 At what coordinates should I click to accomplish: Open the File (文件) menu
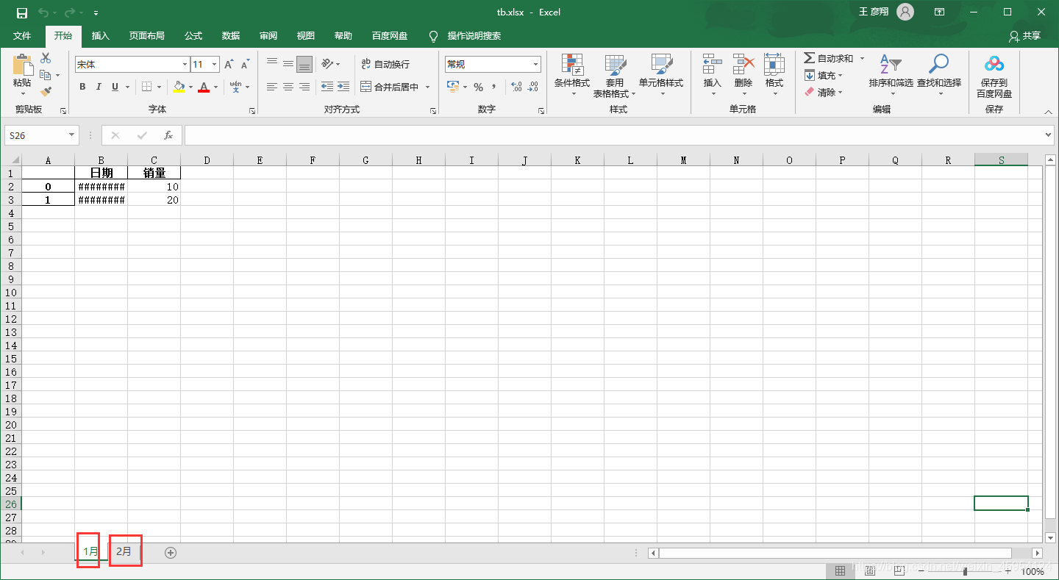pos(22,35)
